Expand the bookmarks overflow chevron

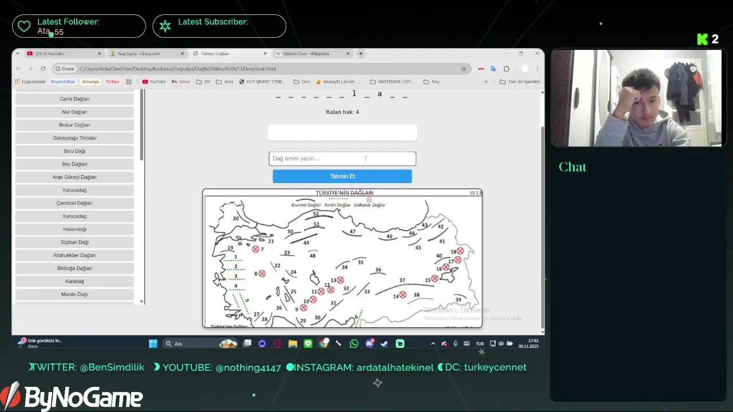click(x=486, y=82)
